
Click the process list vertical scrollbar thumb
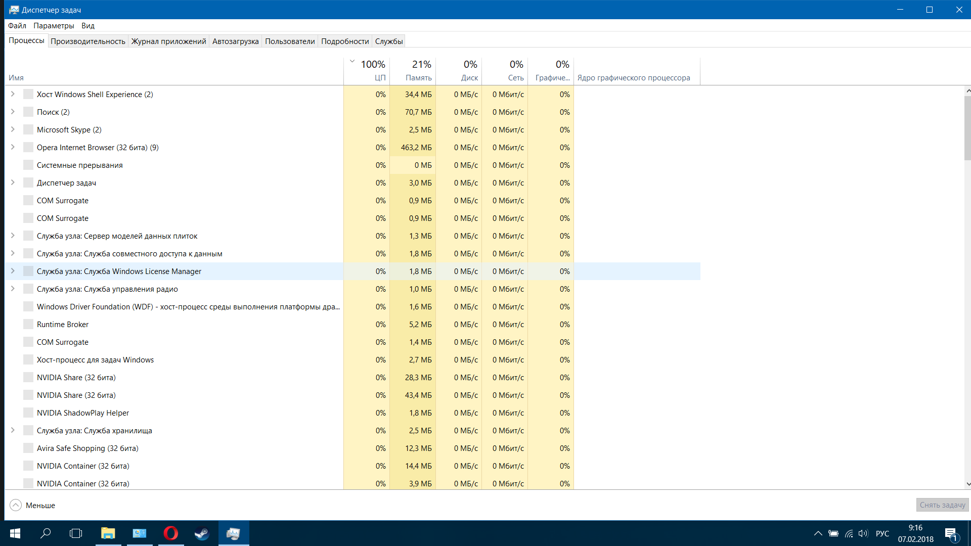point(967,127)
